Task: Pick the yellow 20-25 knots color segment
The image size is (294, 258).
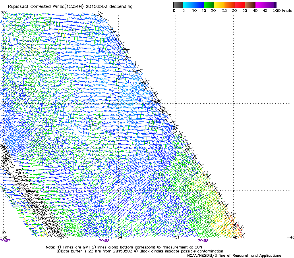Action: [x=219, y=5]
